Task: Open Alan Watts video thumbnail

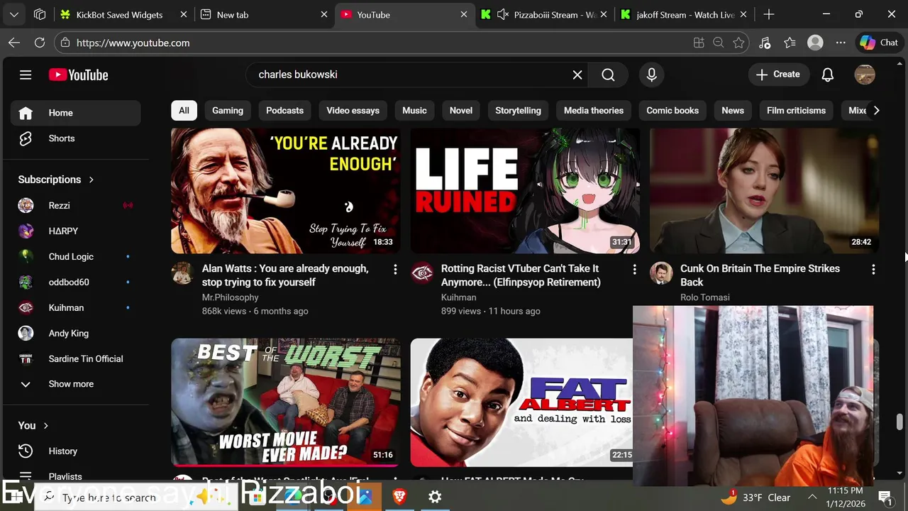Action: 285,191
